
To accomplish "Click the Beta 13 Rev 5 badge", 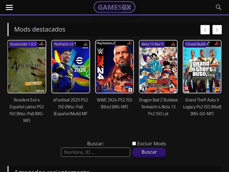I will [153, 44].
